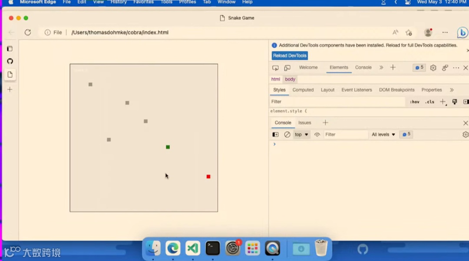Viewport: 469px width, 261px height.
Task: Click the issues counter badge showing 5
Action: point(419,68)
